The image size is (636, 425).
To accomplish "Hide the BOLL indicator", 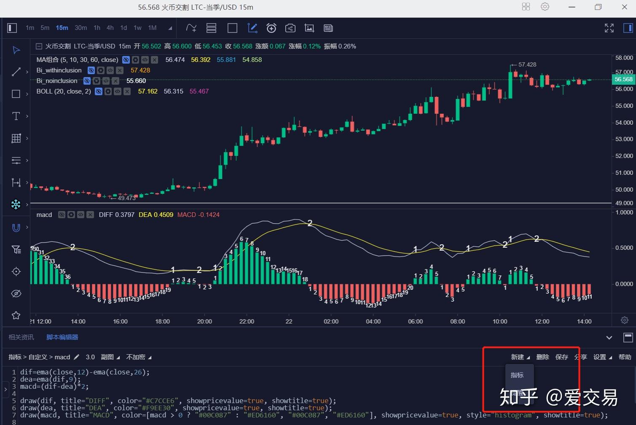I will pyautogui.click(x=98, y=91).
